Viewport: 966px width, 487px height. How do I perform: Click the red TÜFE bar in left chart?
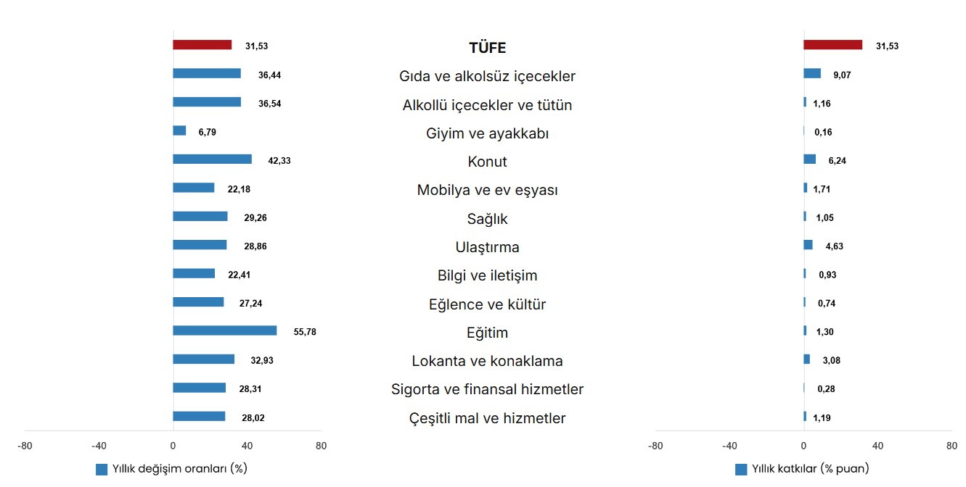click(x=202, y=45)
